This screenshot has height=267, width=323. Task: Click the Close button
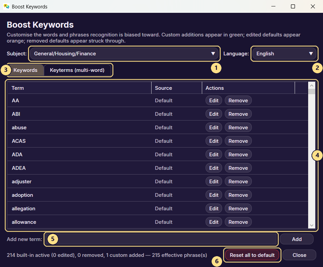pyautogui.click(x=299, y=255)
